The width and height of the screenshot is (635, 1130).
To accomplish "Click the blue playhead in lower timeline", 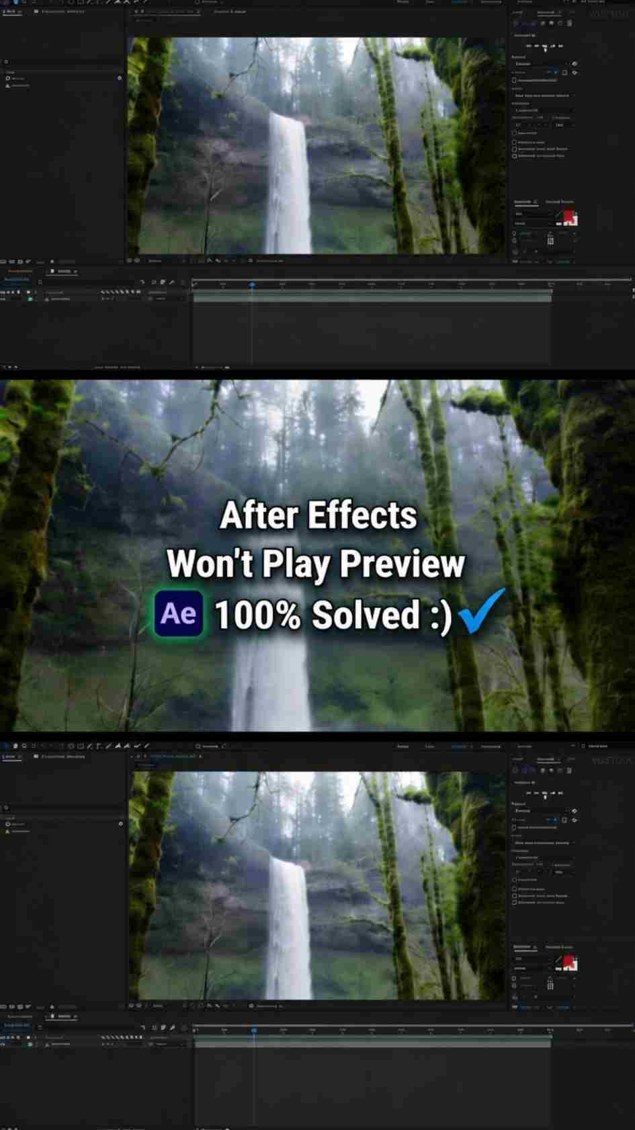I will (253, 1030).
